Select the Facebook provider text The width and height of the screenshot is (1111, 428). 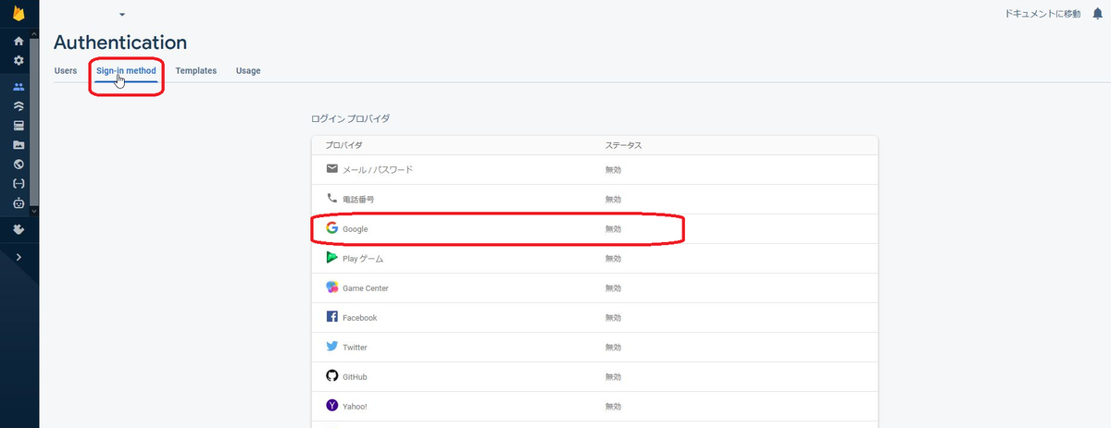[x=360, y=318]
